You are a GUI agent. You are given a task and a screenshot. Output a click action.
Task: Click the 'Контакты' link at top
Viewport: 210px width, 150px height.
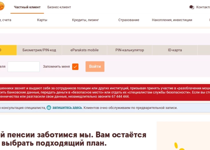(x=203, y=7)
